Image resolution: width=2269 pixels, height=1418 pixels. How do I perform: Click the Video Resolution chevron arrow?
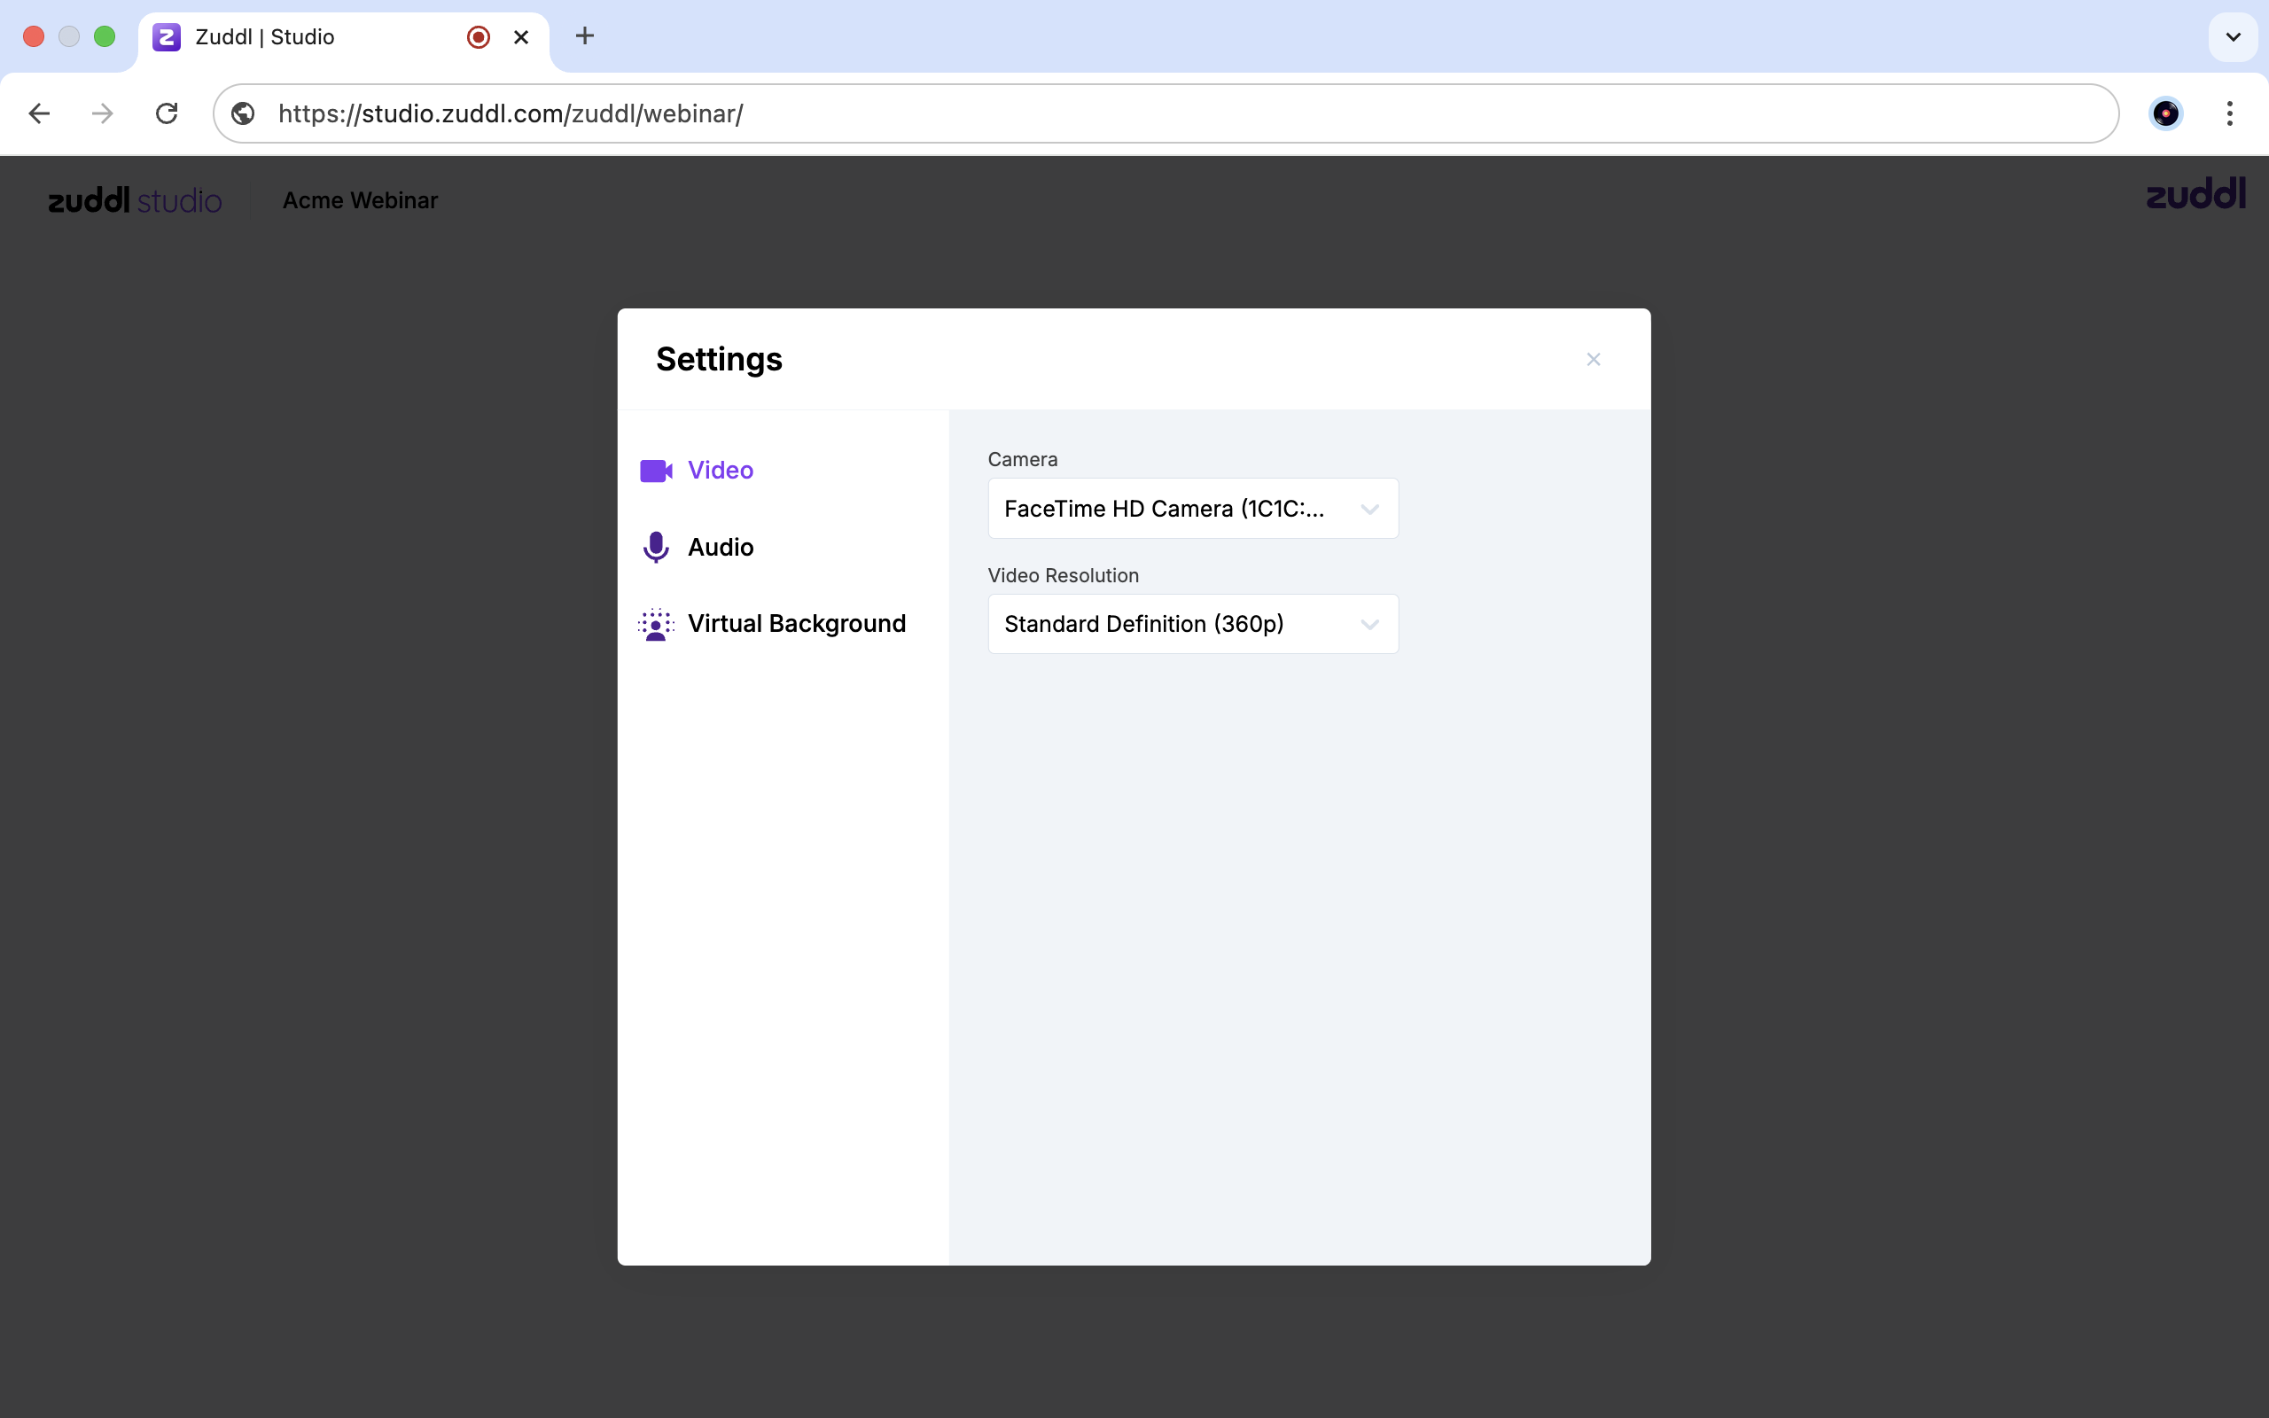(x=1368, y=625)
